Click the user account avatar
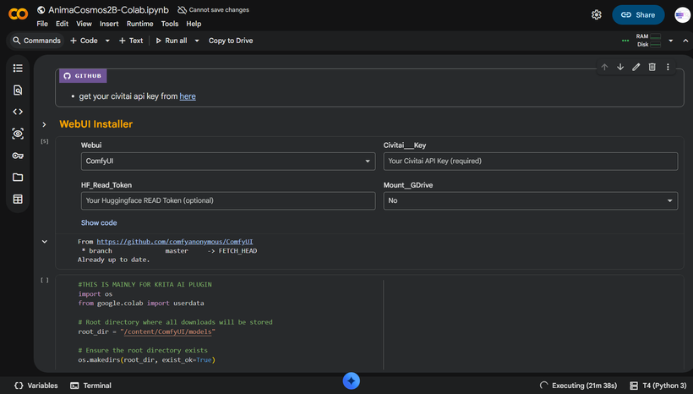 click(682, 15)
